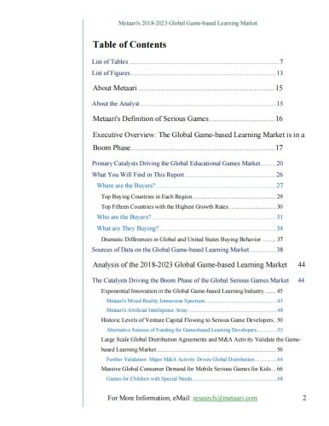The image size is (329, 426).
Task: Select Dramatic Differences in Global and United States
Action: coord(192,239)
